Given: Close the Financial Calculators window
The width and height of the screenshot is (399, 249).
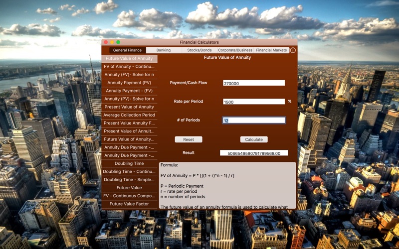Looking at the screenshot, I should tap(106, 42).
